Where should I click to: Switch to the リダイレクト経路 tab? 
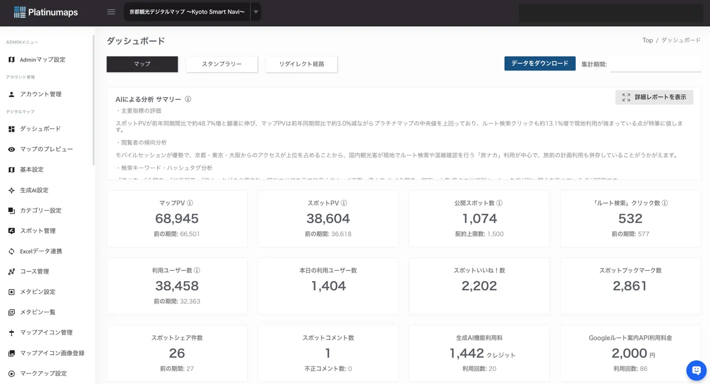pyautogui.click(x=302, y=64)
